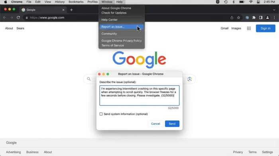
Task: Open the Bluetooth status icon
Action: 234,2
